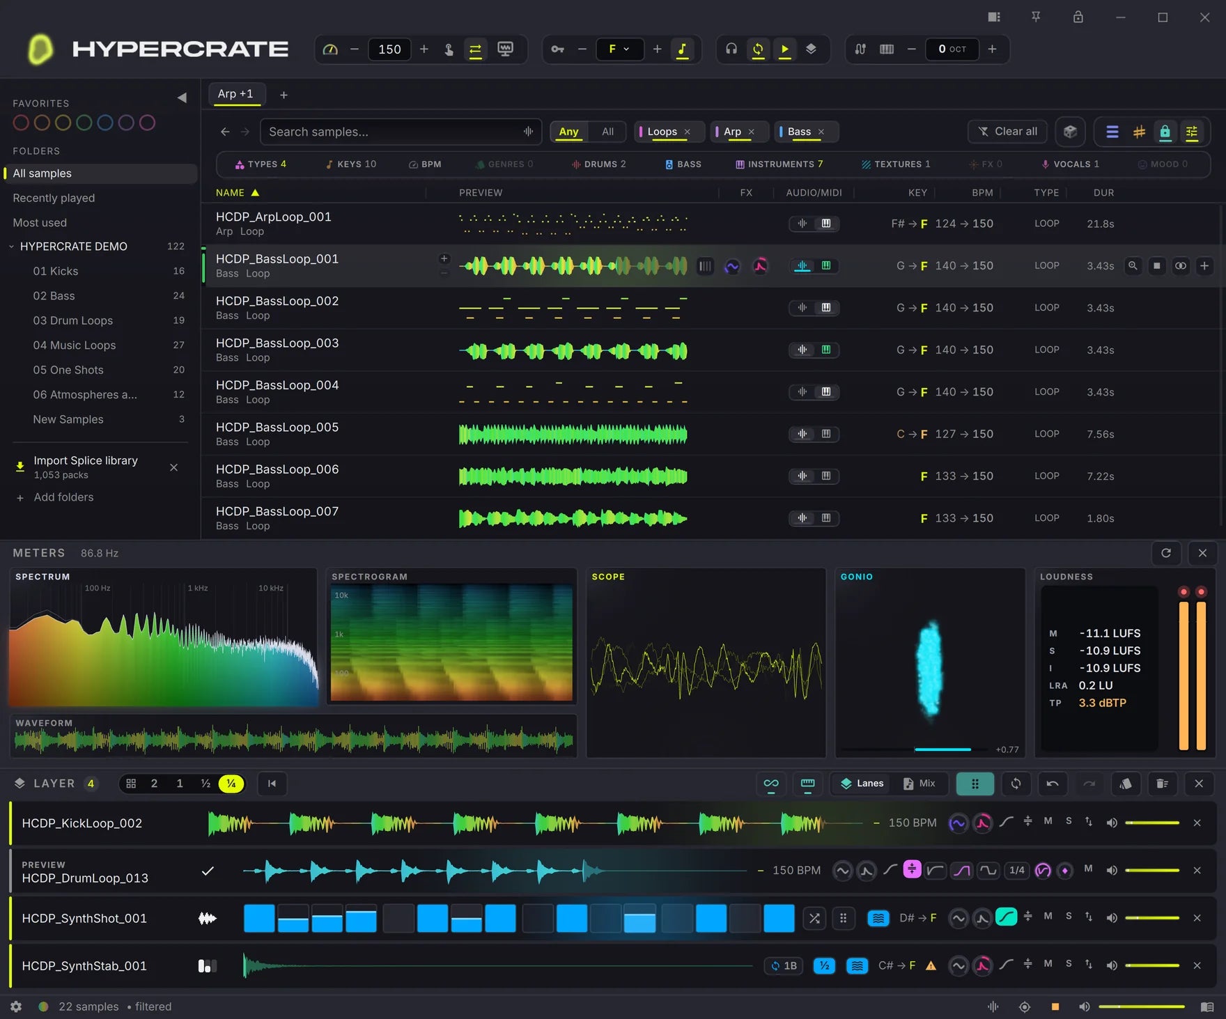
Task: Select All samples folder
Action: point(100,173)
